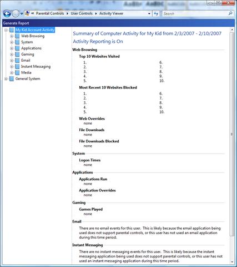The height and width of the screenshot is (267, 237).
Task: Click the Instant Messaging node icon
Action: pos(17,67)
